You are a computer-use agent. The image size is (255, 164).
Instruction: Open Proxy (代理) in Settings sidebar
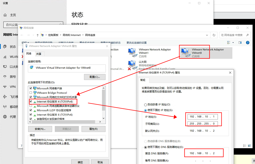10,117
